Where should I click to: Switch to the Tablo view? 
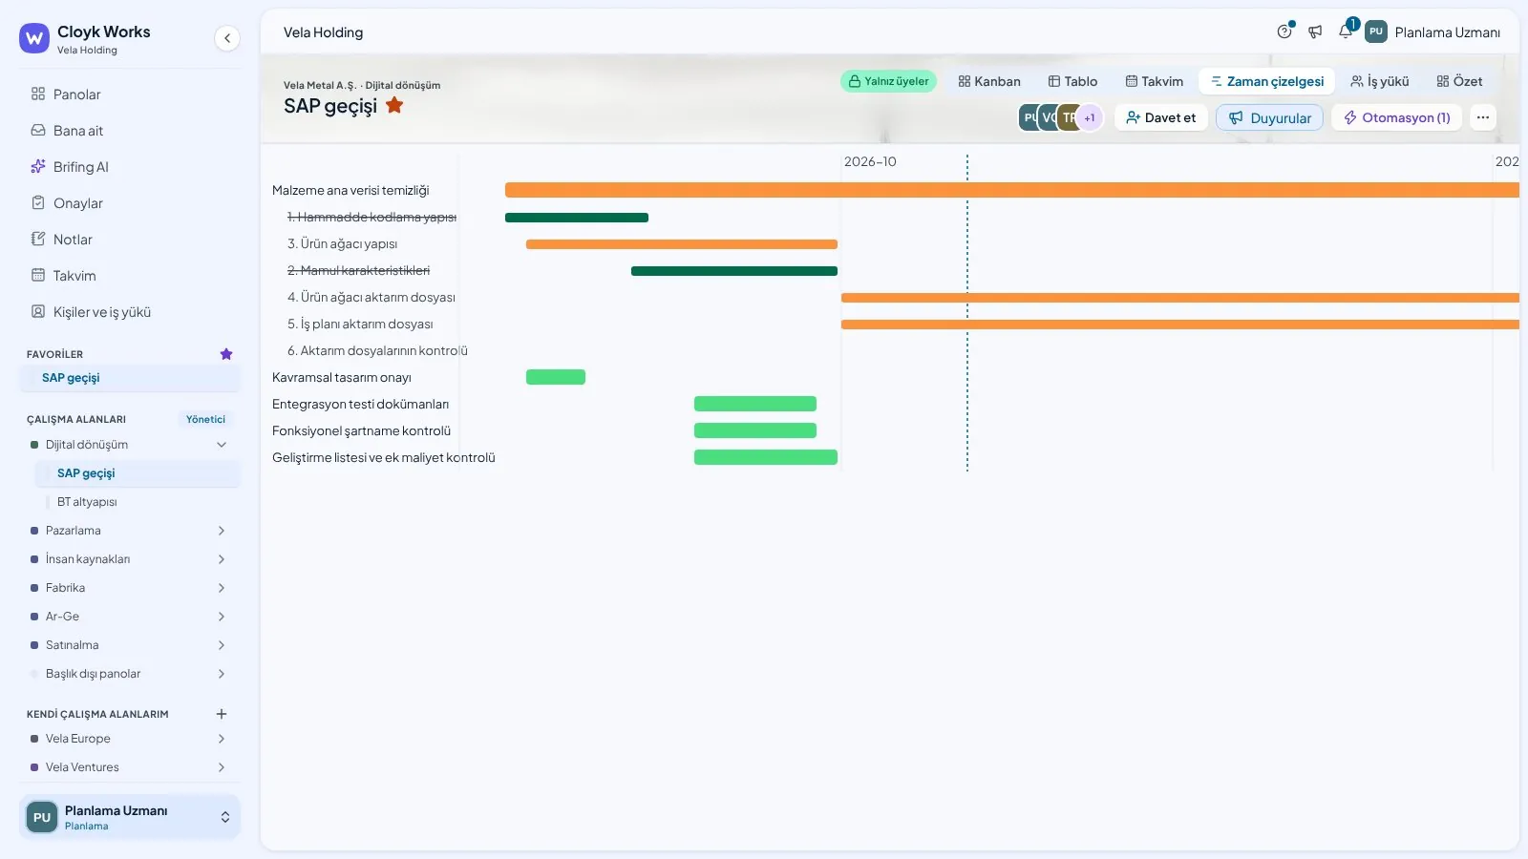point(1072,81)
